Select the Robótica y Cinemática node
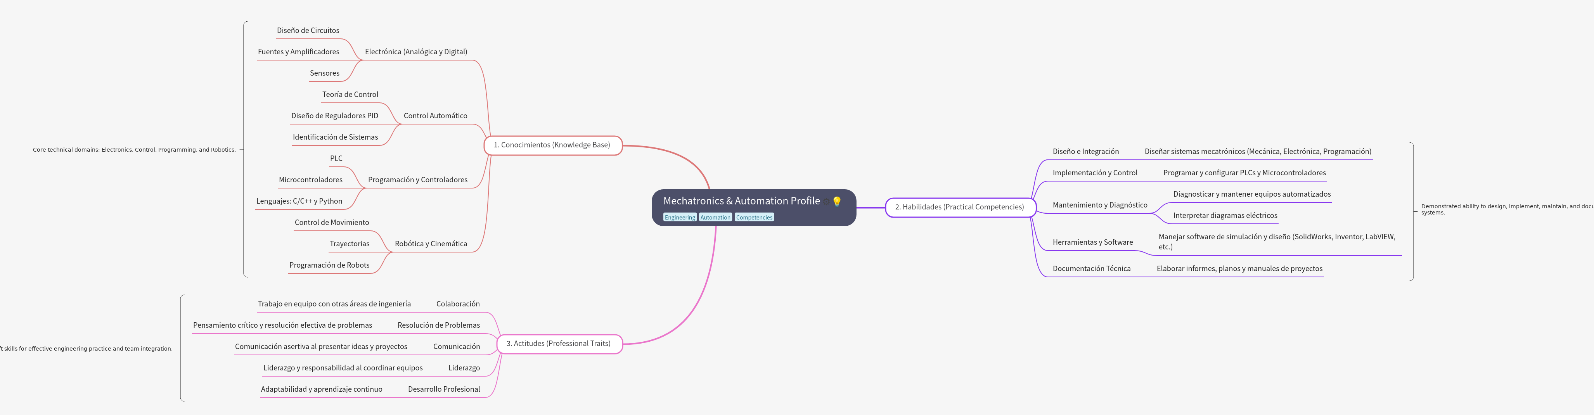The image size is (1594, 415). [431, 244]
